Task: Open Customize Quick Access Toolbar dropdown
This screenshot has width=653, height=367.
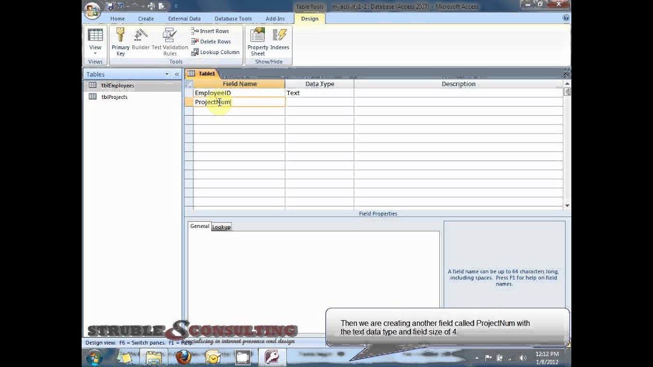Action: (176, 6)
